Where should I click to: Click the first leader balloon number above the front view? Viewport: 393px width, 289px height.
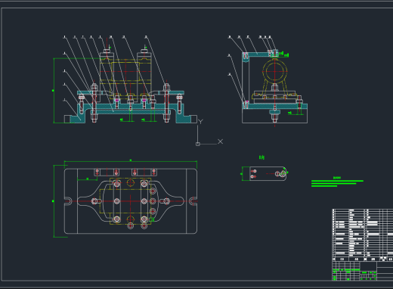[x=64, y=37]
